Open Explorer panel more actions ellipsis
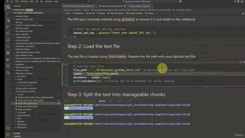The height and width of the screenshot is (138, 245). click(x=59, y=6)
